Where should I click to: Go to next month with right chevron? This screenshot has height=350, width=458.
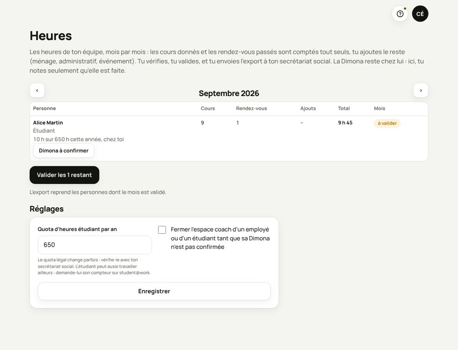tap(421, 90)
